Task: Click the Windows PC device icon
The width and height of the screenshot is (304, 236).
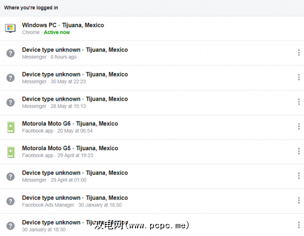Action: tap(10, 28)
